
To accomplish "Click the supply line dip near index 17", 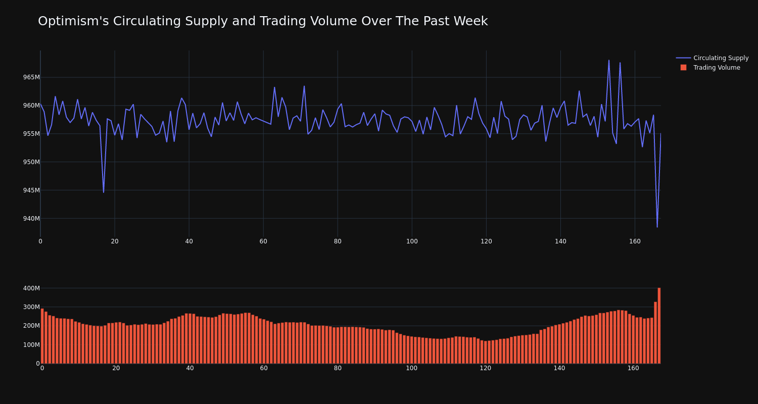I will 104,192.
